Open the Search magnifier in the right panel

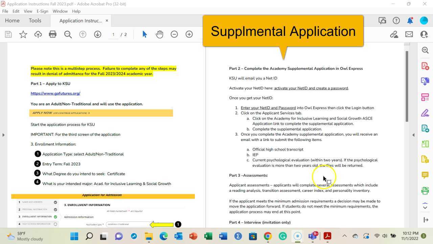425,50
